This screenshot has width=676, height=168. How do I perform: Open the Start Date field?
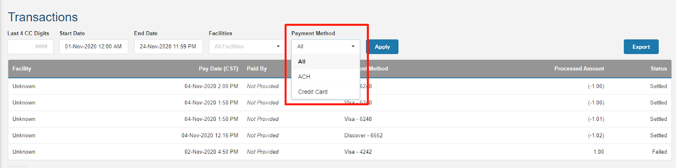(94, 46)
